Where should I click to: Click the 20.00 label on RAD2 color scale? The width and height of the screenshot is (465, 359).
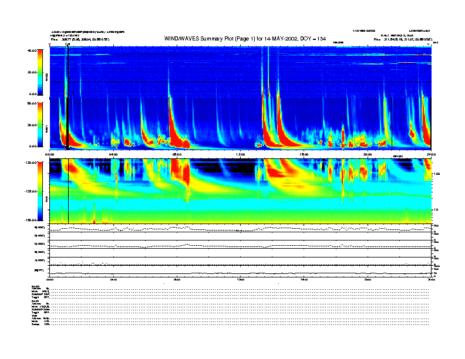tap(32, 72)
